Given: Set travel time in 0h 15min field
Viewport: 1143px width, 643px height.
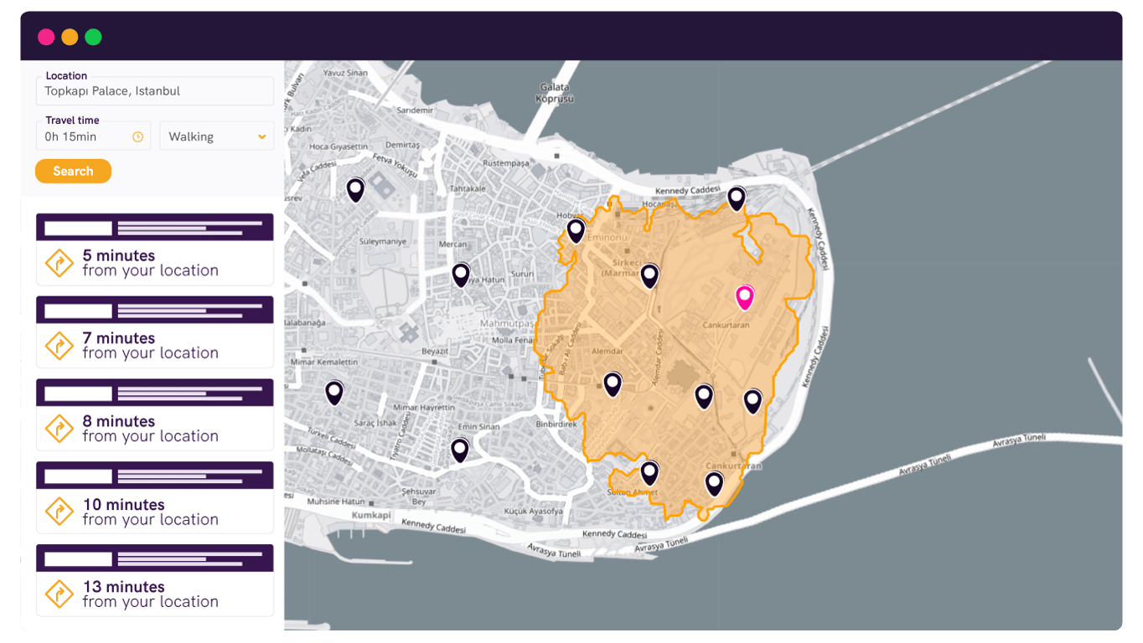Looking at the screenshot, I should pyautogui.click(x=93, y=136).
